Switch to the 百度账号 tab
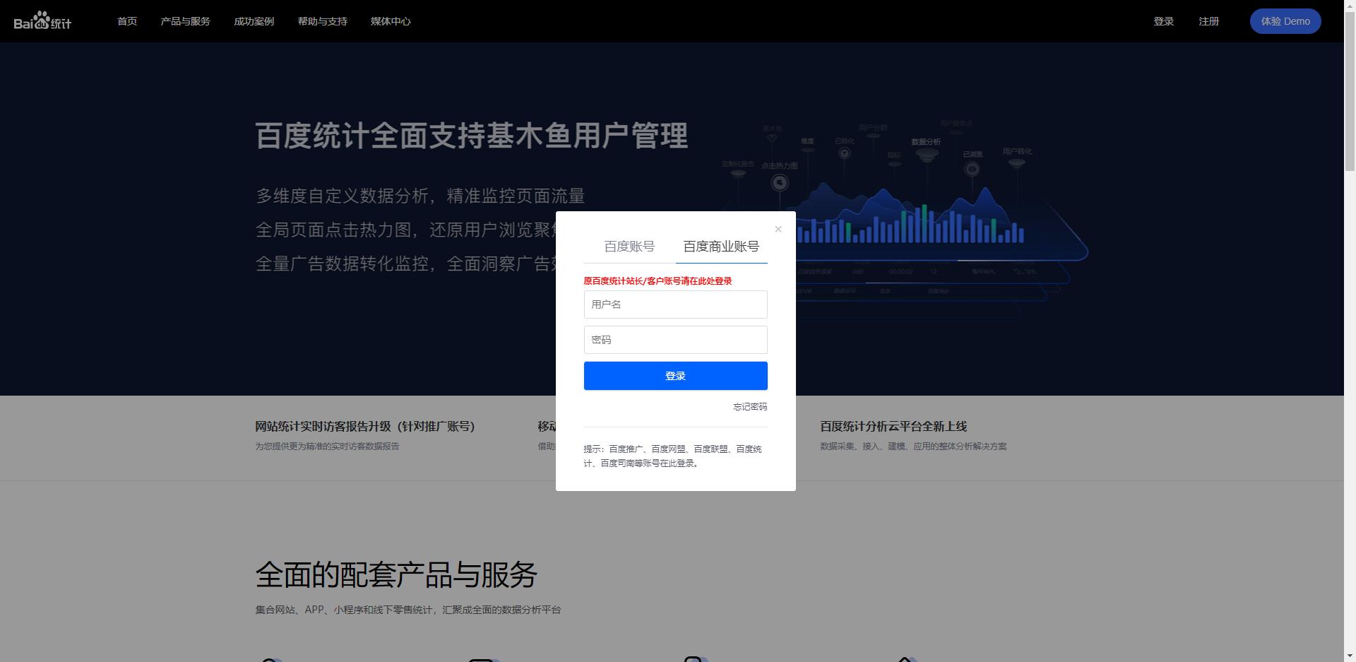Viewport: 1356px width, 662px height. coord(628,246)
